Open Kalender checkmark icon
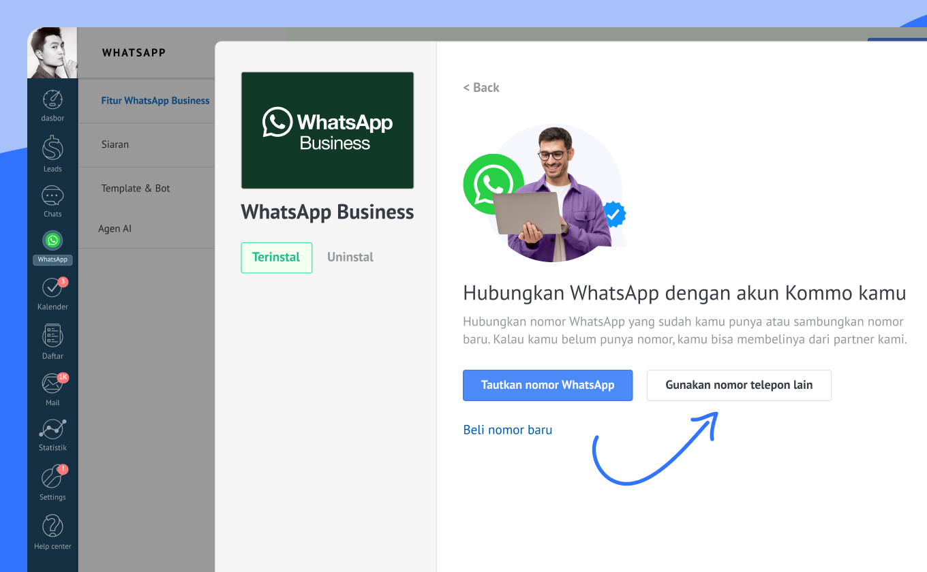This screenshot has width=927, height=572. coord(52,288)
